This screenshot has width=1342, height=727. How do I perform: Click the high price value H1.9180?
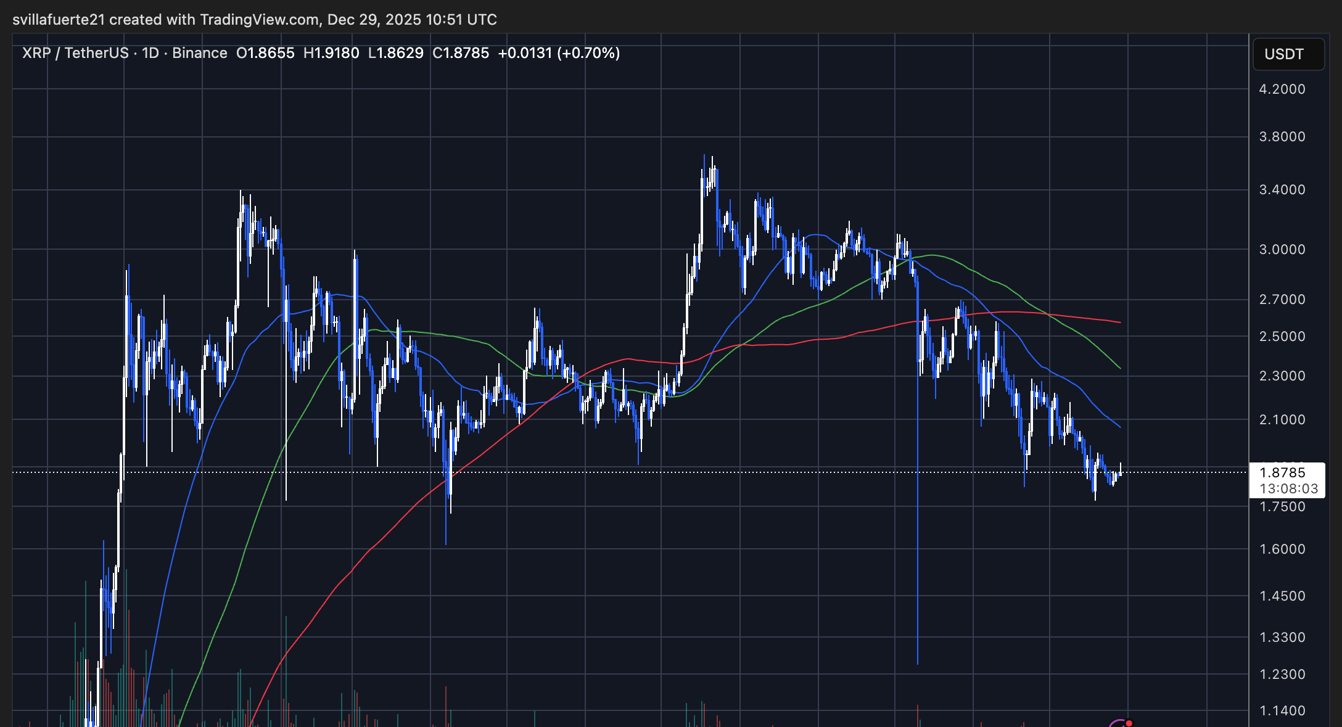331,53
